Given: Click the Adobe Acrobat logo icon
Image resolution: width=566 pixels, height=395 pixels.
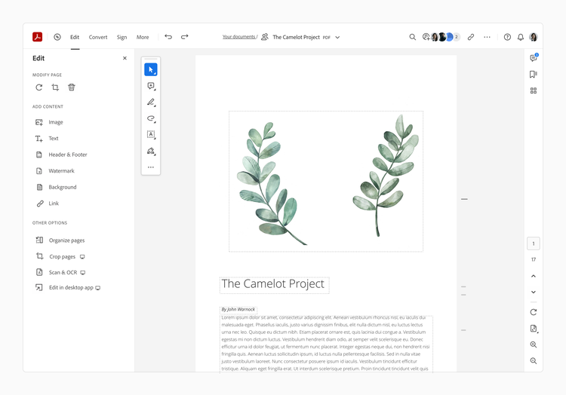Looking at the screenshot, I should pyautogui.click(x=37, y=37).
